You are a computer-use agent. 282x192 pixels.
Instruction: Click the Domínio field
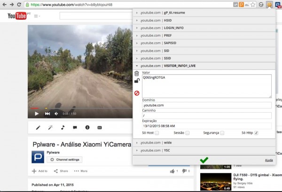pos(207,105)
